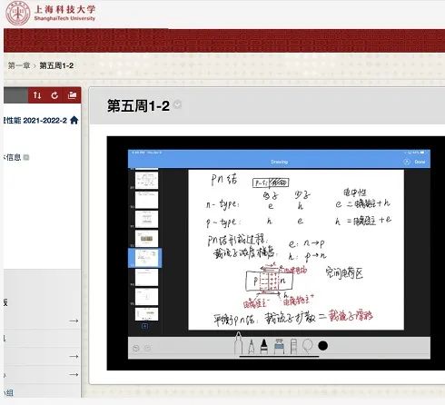
Task: Click the folder view icon in sidebar header
Action: tap(72, 95)
